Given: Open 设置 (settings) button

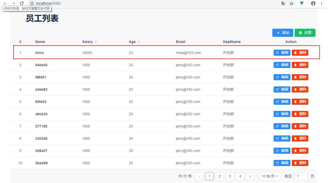Looking at the screenshot, I should pos(305,33).
